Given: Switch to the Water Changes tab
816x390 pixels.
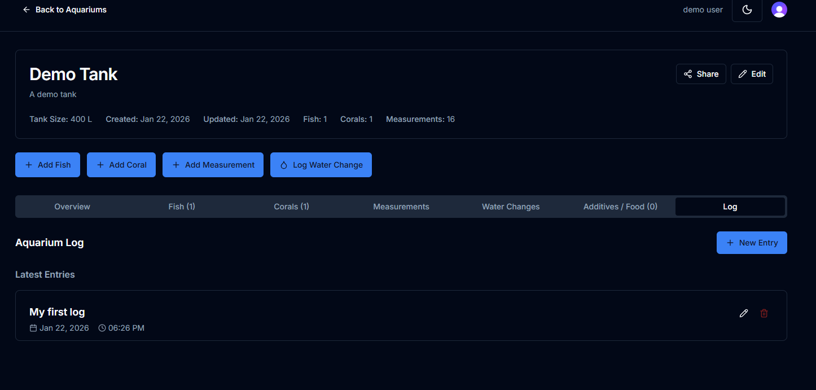Looking at the screenshot, I should (510, 207).
